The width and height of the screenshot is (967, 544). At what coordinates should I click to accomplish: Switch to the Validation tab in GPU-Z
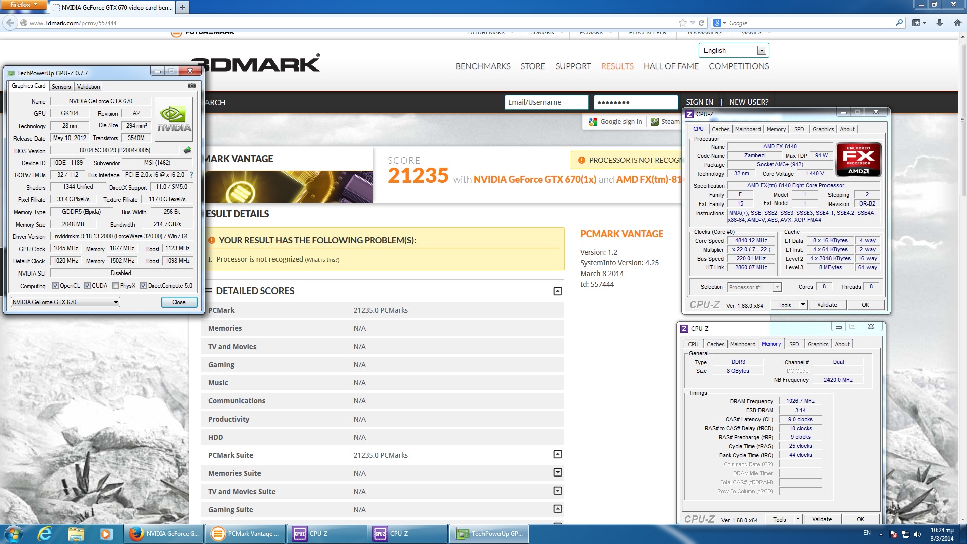click(x=89, y=87)
